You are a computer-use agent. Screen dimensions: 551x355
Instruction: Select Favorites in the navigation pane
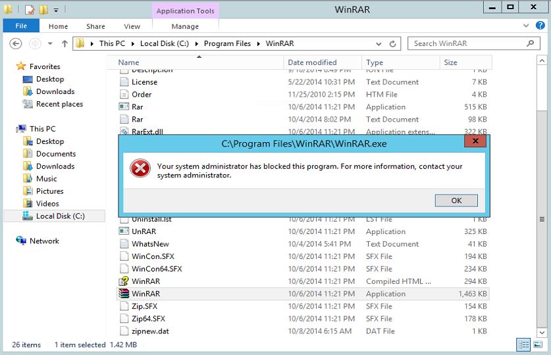(45, 66)
